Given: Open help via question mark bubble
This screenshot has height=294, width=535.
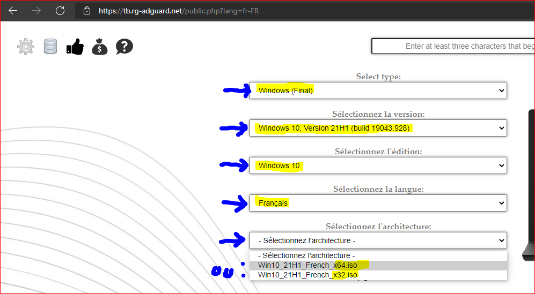Looking at the screenshot, I should tap(124, 47).
